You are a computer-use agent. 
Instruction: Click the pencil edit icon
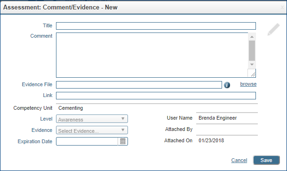[x=273, y=29]
